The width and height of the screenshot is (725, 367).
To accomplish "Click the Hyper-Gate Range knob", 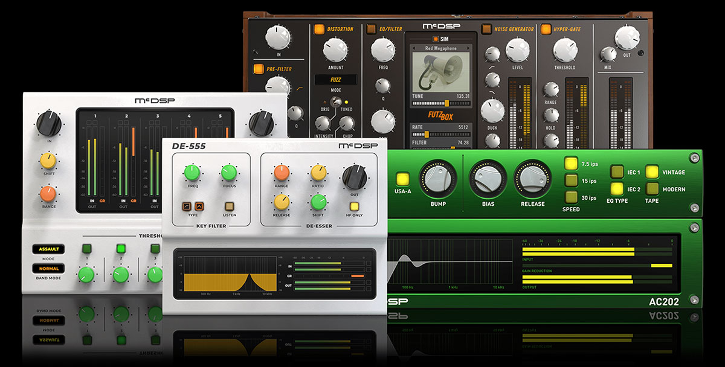I will click(x=550, y=89).
